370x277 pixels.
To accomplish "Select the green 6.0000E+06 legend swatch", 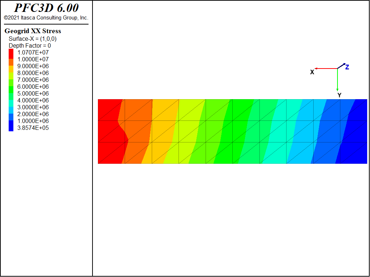I will pyautogui.click(x=11, y=89).
